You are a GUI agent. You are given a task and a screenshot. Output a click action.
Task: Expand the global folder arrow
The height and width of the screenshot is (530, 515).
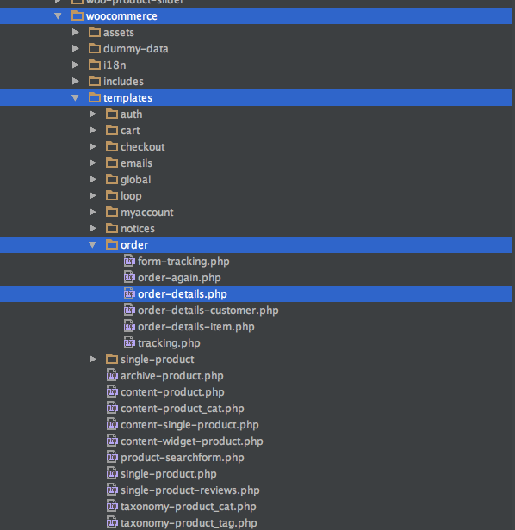pos(93,179)
